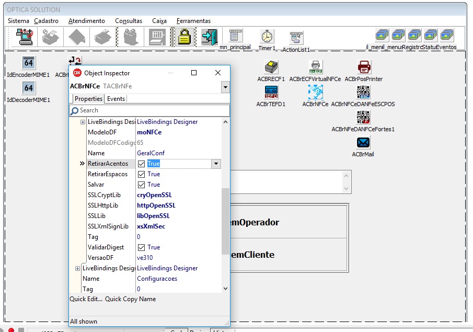Select the ACBrNFCeDANFeESCPOS component
The height and width of the screenshot is (332, 473).
(363, 91)
